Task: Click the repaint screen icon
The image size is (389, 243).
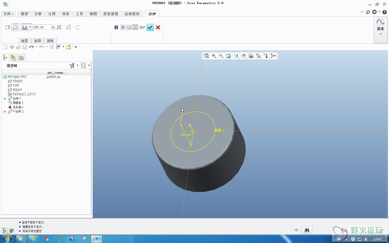Action: pos(229,56)
